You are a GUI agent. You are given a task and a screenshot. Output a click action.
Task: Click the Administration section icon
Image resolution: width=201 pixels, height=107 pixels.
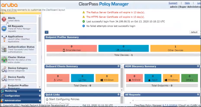tap(2, 101)
